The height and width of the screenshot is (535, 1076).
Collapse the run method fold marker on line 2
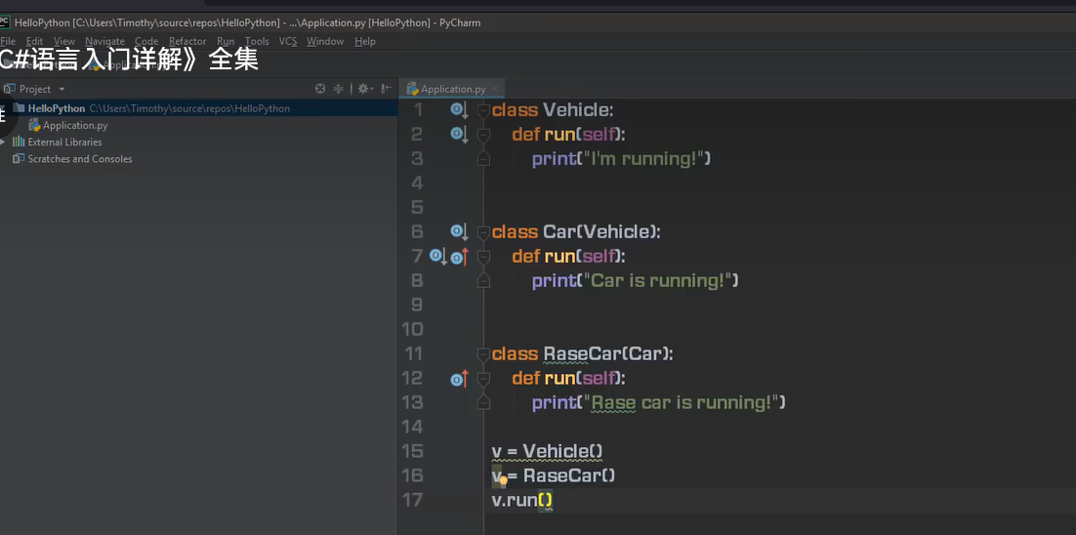[483, 135]
